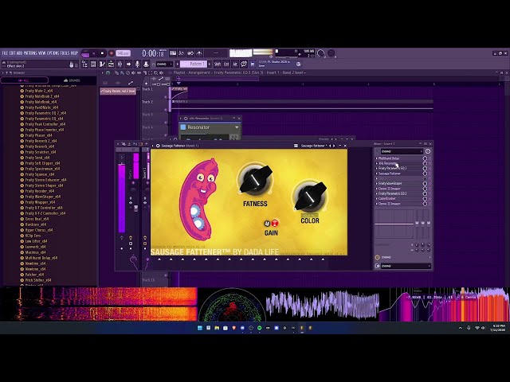Open the PATTERNS menu
510x382 pixels.
coord(30,53)
